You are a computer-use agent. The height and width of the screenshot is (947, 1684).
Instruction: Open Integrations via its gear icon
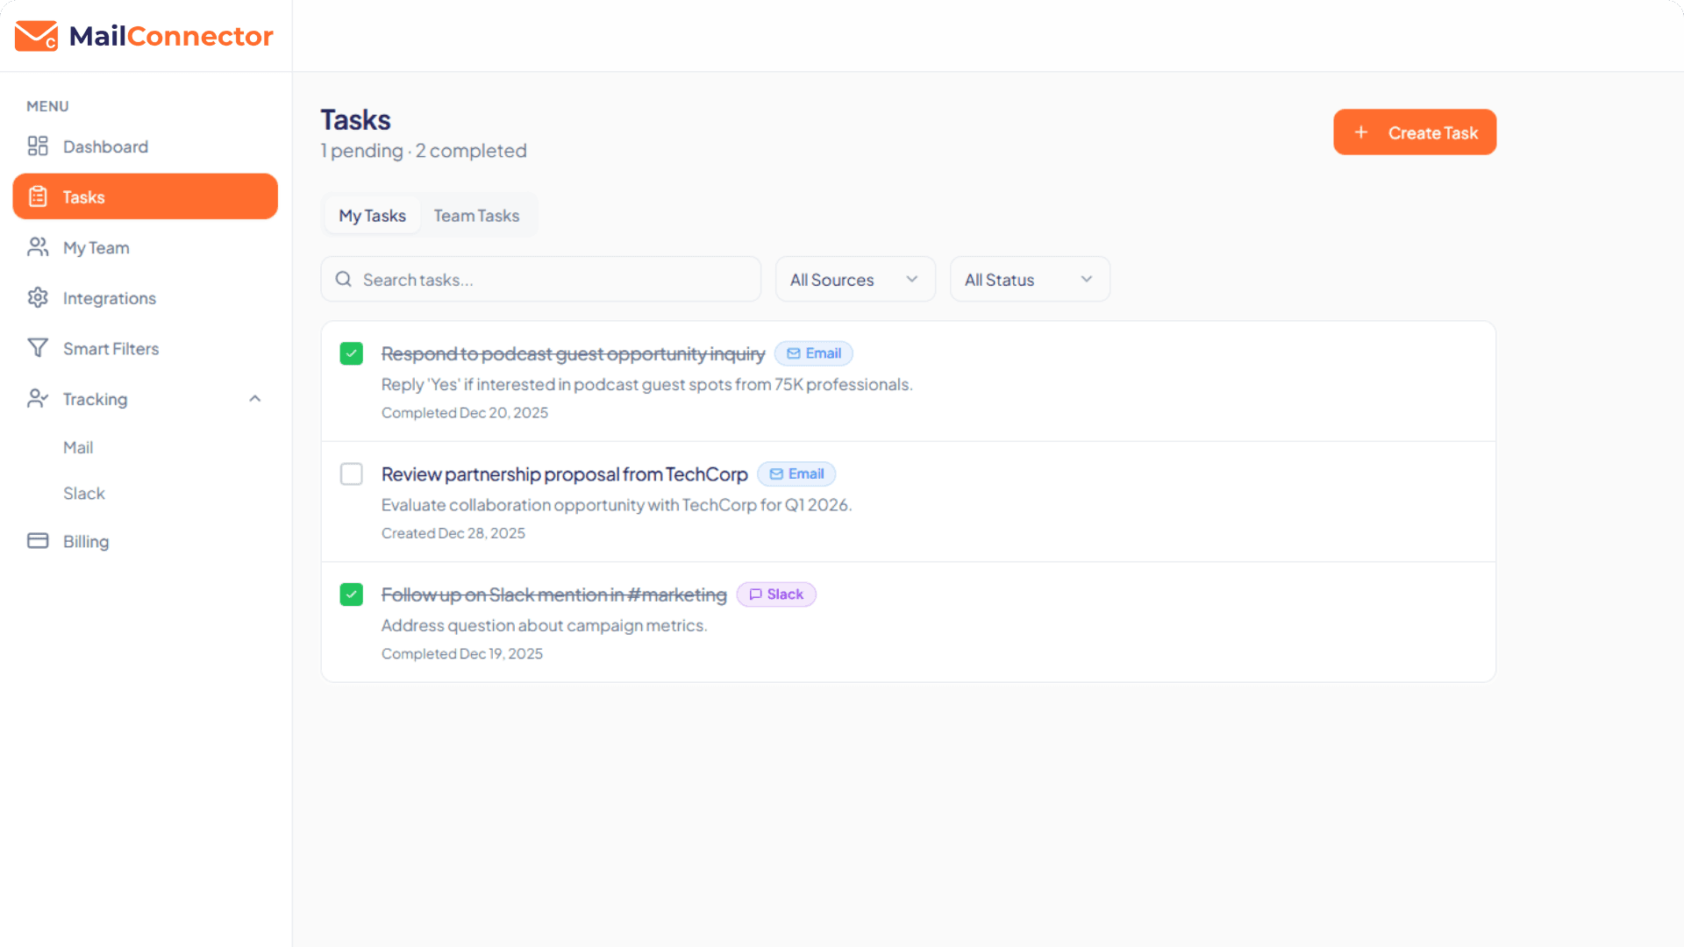click(x=38, y=298)
